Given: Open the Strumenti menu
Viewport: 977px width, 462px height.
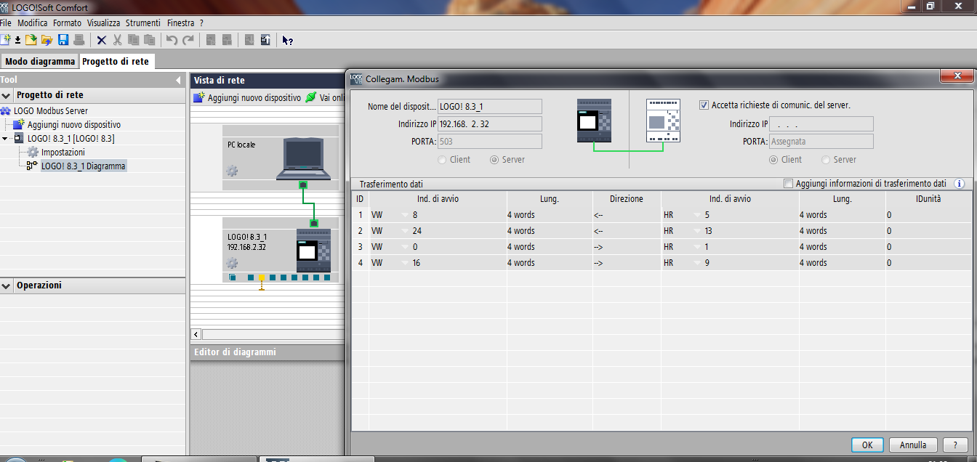Looking at the screenshot, I should pyautogui.click(x=142, y=23).
